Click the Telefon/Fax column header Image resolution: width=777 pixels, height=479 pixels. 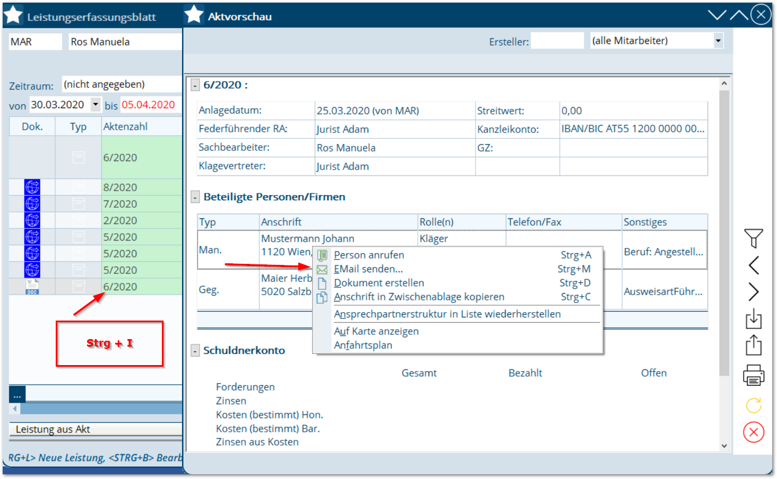click(564, 222)
